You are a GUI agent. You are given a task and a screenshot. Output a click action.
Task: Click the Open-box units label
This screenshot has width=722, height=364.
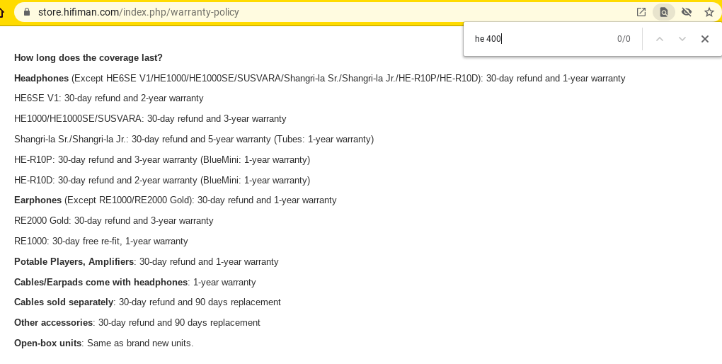tap(48, 343)
